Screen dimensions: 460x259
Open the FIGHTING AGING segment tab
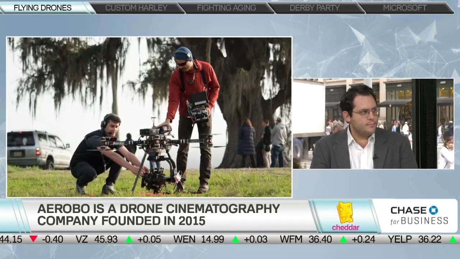coord(226,8)
